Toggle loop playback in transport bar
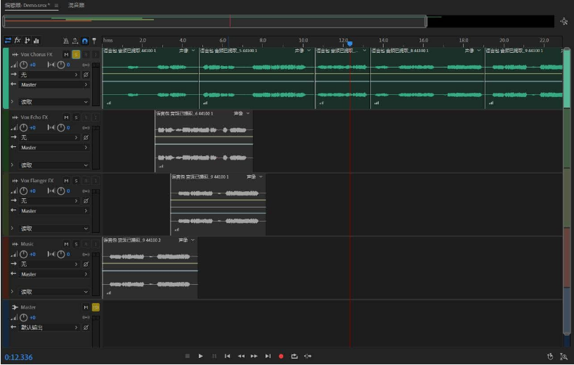The image size is (574, 365). click(294, 356)
